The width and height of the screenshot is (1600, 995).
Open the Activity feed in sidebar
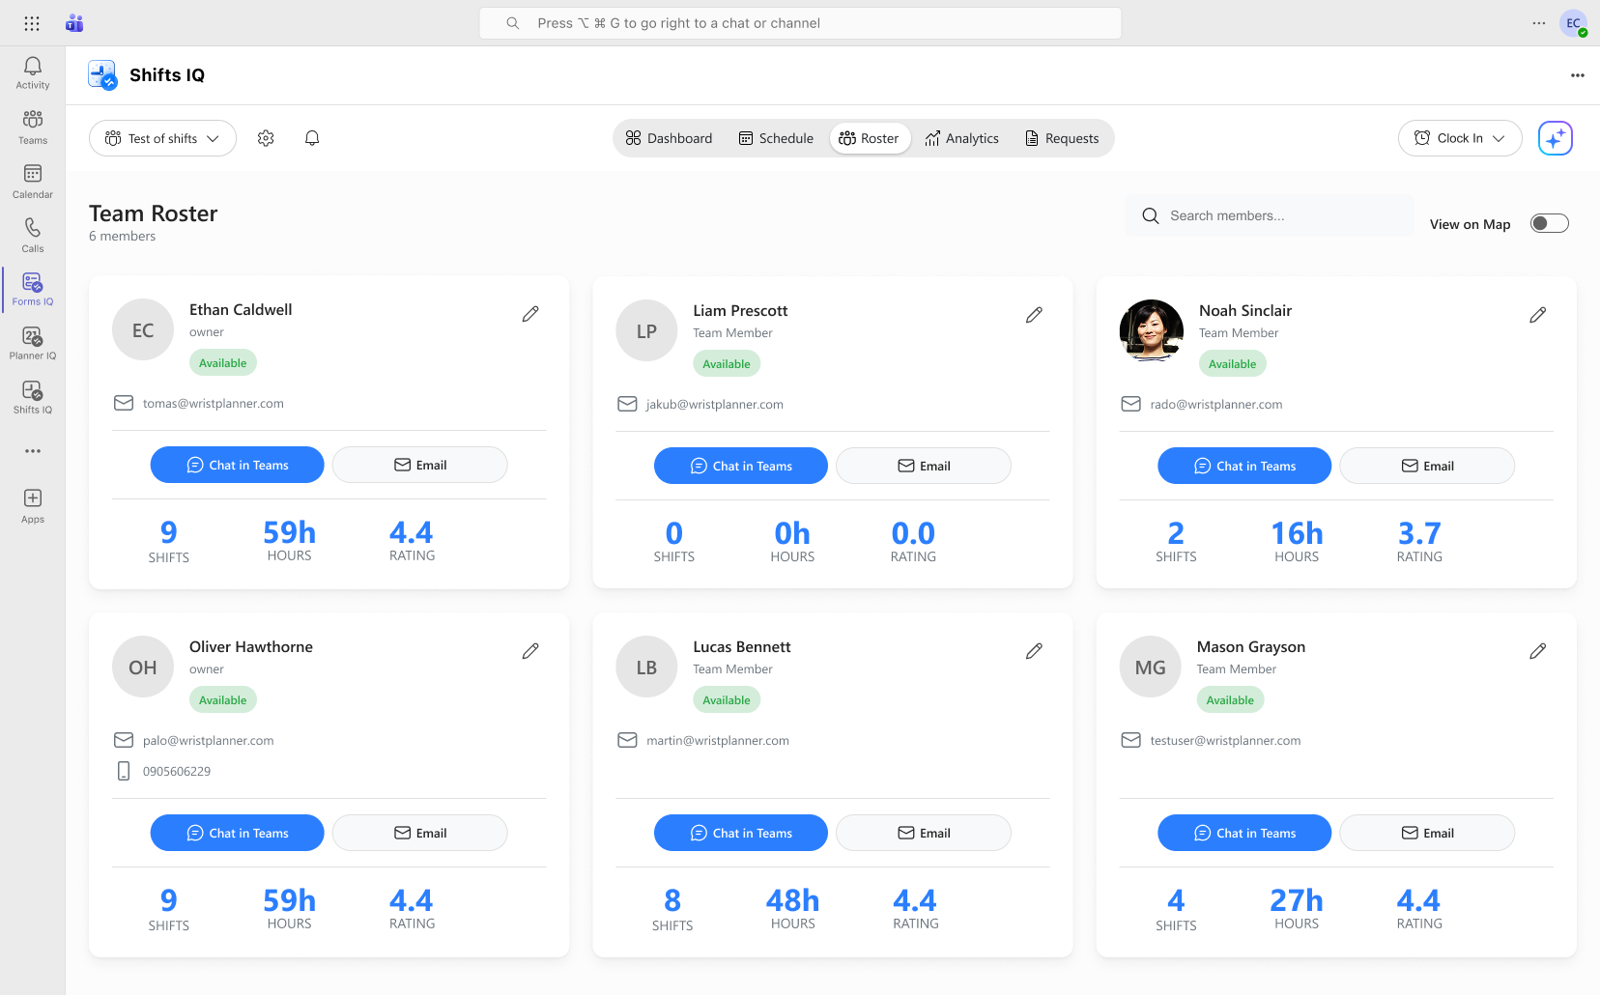point(33,72)
